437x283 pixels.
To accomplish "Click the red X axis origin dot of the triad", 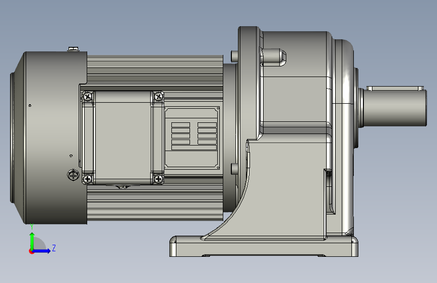I will (x=31, y=251).
